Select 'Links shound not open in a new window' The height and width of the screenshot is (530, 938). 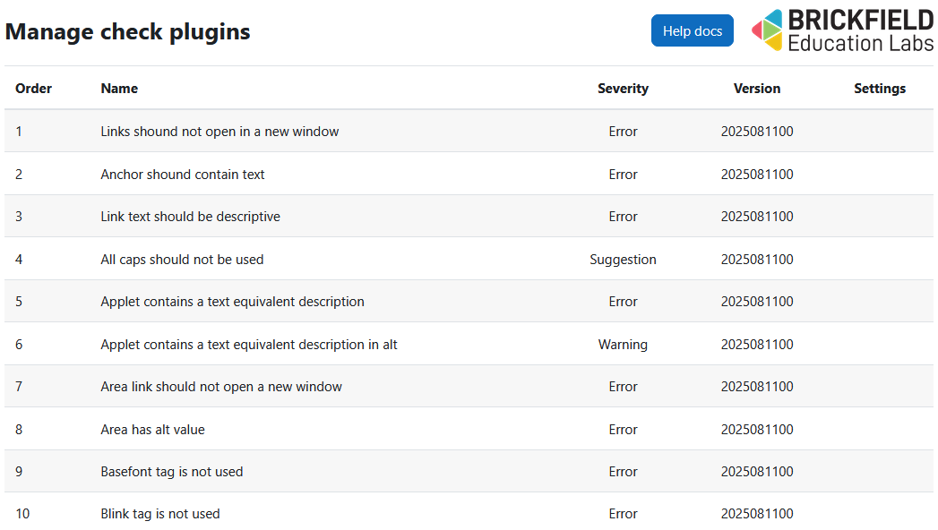(x=219, y=132)
